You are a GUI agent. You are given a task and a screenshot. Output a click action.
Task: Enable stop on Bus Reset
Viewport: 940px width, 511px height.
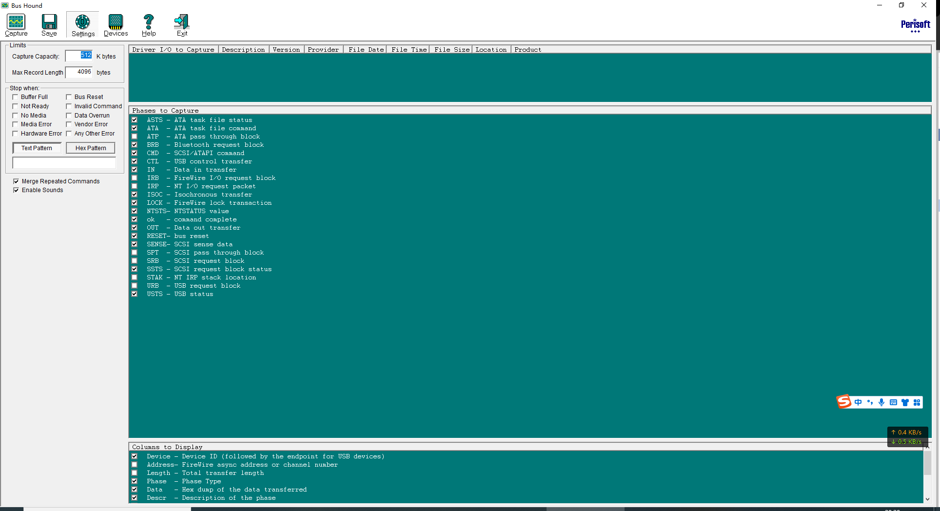coord(69,97)
